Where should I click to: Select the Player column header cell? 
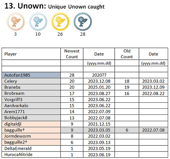coord(31,54)
